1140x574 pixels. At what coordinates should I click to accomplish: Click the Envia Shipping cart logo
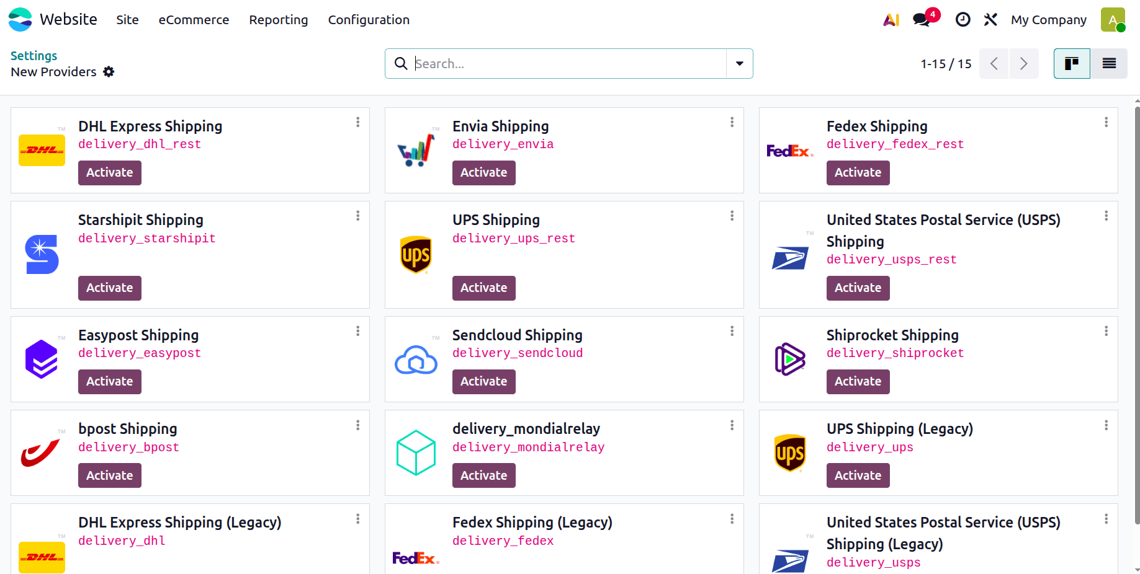[416, 150]
